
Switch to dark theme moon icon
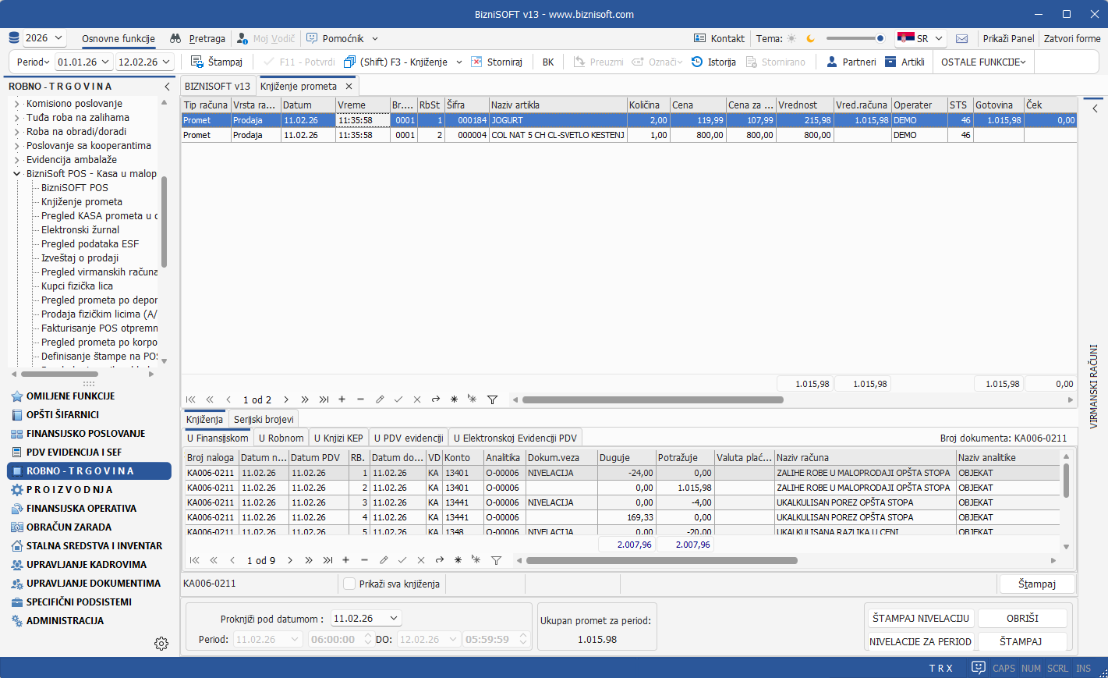[x=810, y=38]
